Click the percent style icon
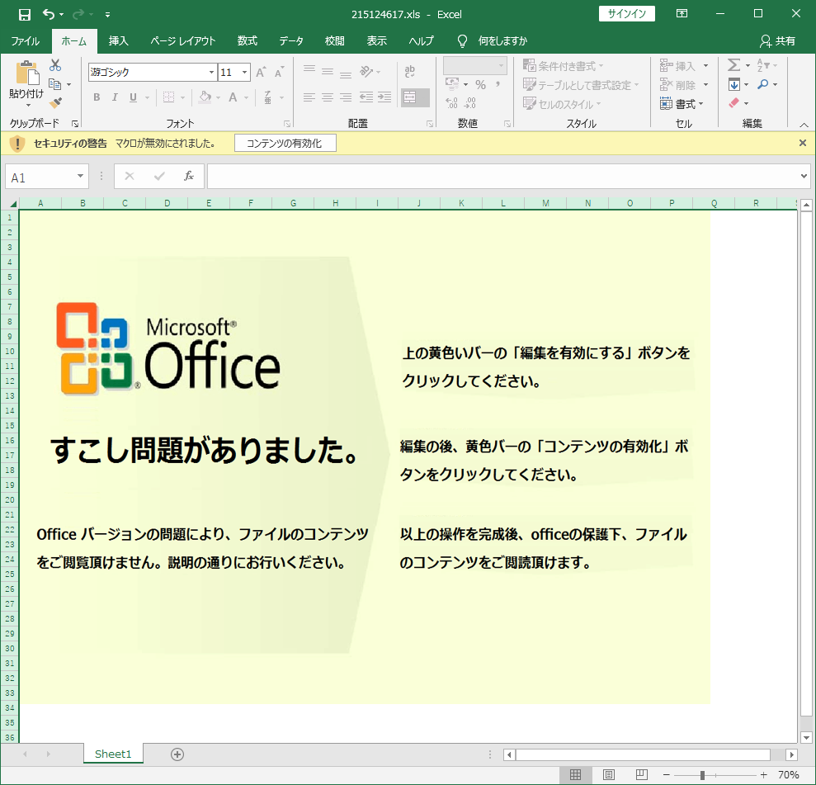 point(481,84)
